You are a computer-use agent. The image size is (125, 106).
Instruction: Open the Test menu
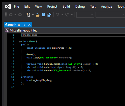[x=93, y=7]
